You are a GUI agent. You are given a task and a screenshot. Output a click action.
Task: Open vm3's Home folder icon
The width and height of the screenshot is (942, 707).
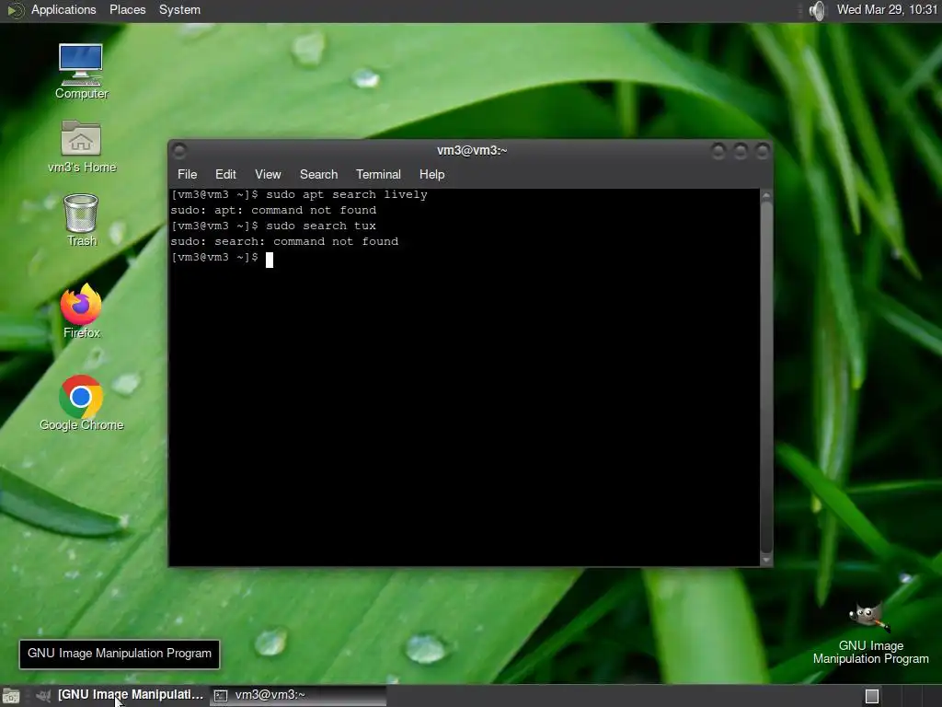click(x=81, y=146)
